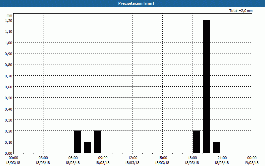Screen dimensions: 265x166
Task: Select the "0,10" y-axis value
Action: click(x=9, y=142)
